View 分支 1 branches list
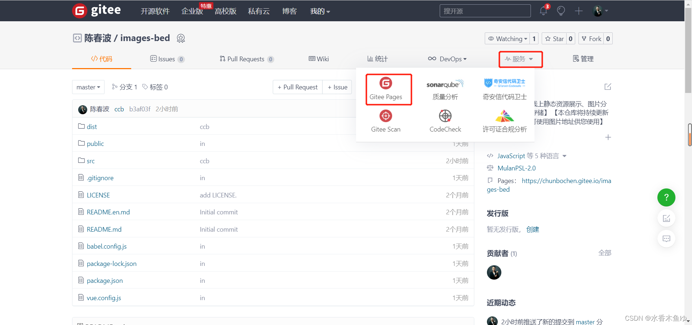Screen dimensions: 692x325 tap(124, 87)
